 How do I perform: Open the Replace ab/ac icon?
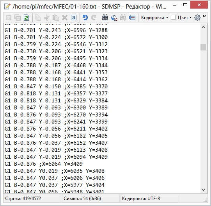114,18
